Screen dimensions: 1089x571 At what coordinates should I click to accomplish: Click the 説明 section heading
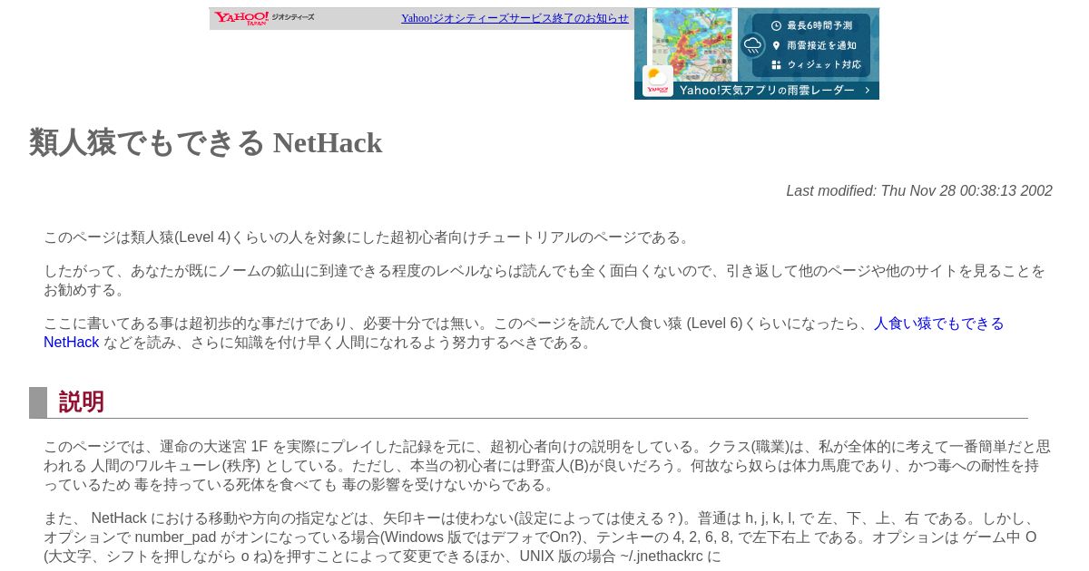click(82, 402)
